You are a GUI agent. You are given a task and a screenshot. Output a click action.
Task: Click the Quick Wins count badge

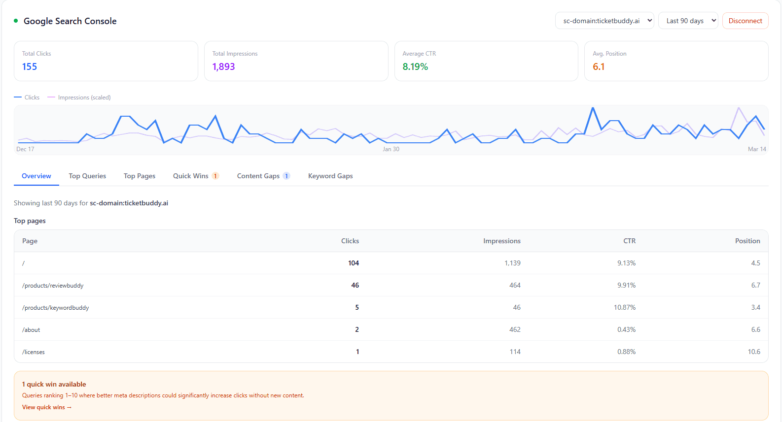(215, 176)
